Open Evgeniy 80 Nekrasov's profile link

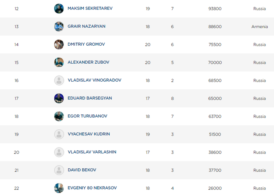pyautogui.click(x=92, y=188)
